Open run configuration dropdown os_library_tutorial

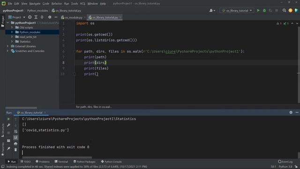237,10
